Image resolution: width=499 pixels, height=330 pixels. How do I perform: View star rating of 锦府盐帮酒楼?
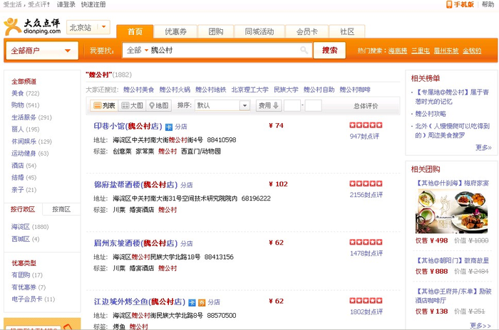(x=366, y=183)
